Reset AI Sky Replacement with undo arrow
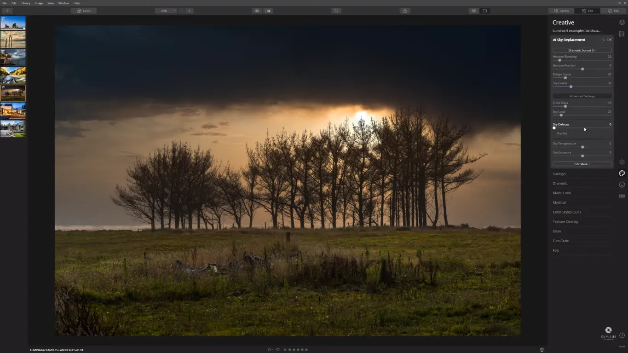Image resolution: width=628 pixels, height=353 pixels. tap(603, 40)
